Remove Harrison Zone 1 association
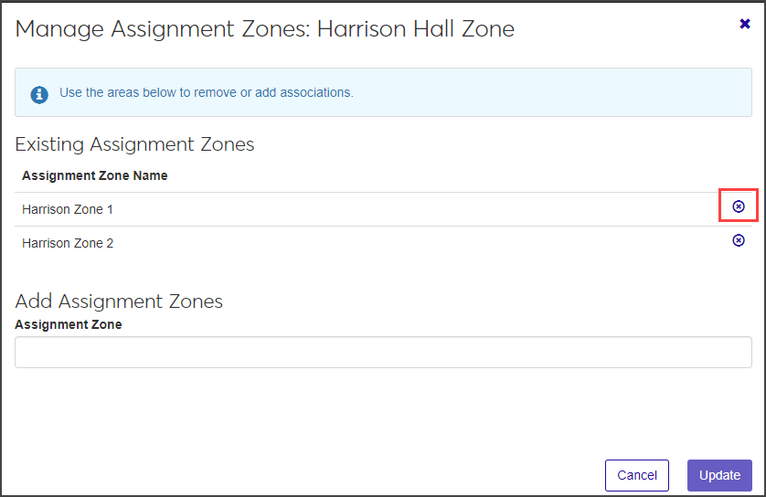 pyautogui.click(x=739, y=206)
